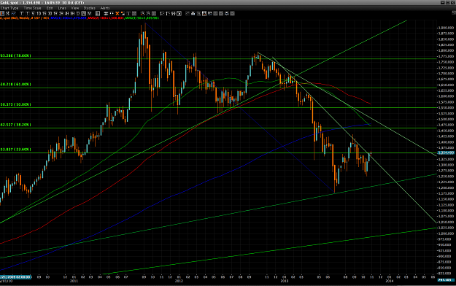Click the orange spot (Bid), Weekly legend text
The height and width of the screenshot is (286, 456).
24,18
